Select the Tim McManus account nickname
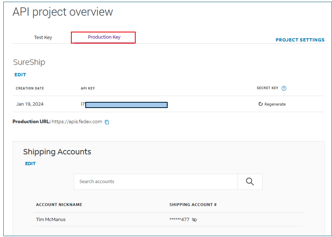Screen dimensions: 332x237 pos(51,219)
